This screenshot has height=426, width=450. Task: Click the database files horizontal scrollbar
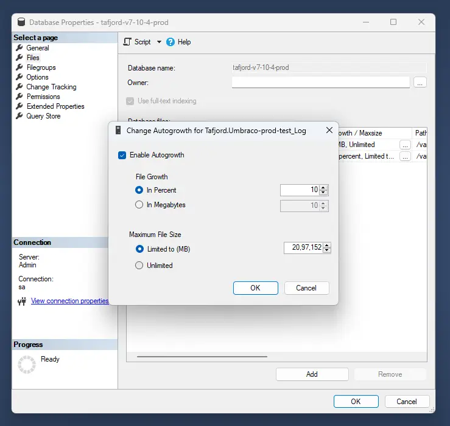point(201,357)
